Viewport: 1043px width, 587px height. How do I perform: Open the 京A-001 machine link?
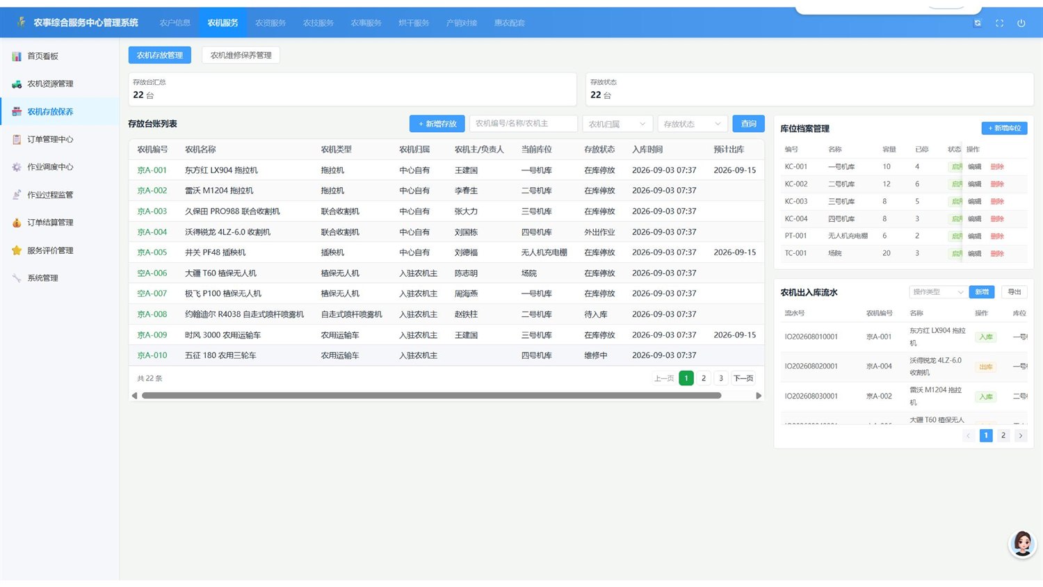pos(152,170)
